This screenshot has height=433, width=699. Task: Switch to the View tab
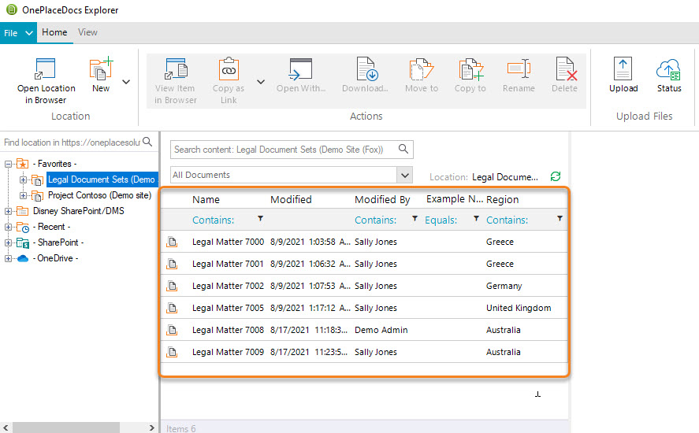(x=87, y=32)
